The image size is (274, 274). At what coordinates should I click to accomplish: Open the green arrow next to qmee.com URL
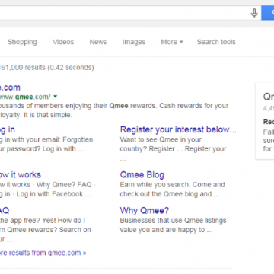pos(56,97)
